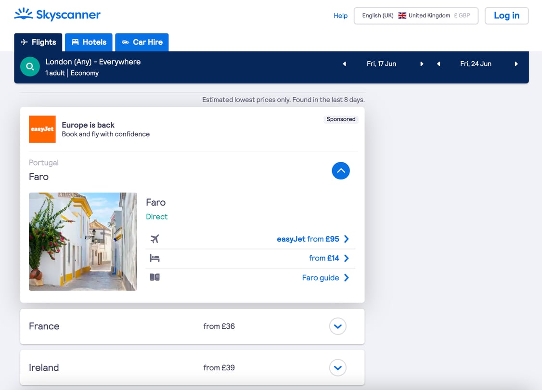
Task: Open Faro hotels from £14
Action: point(329,258)
